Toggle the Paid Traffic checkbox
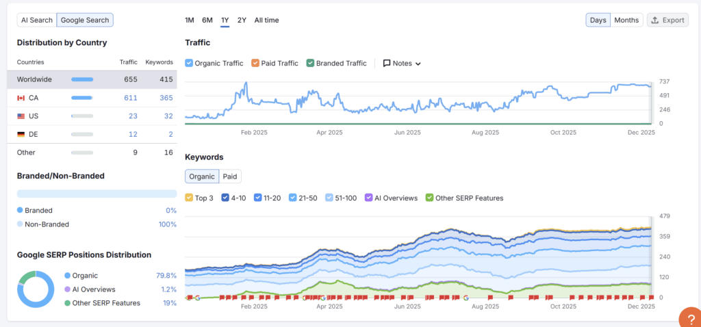701x327 pixels. [x=255, y=63]
